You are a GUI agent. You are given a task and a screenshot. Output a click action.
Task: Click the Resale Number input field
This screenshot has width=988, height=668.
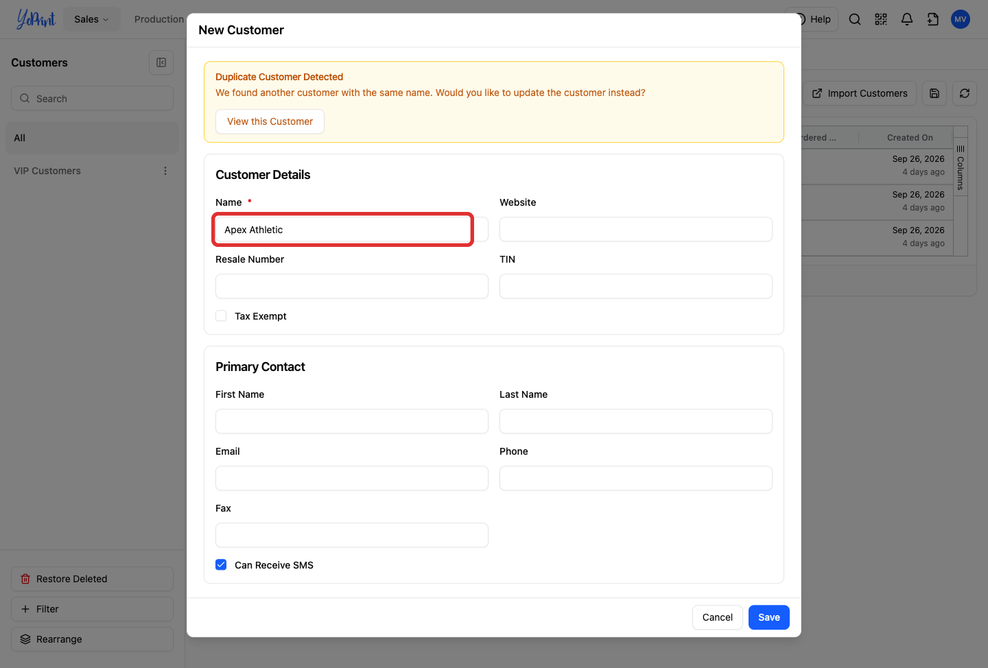tap(352, 287)
